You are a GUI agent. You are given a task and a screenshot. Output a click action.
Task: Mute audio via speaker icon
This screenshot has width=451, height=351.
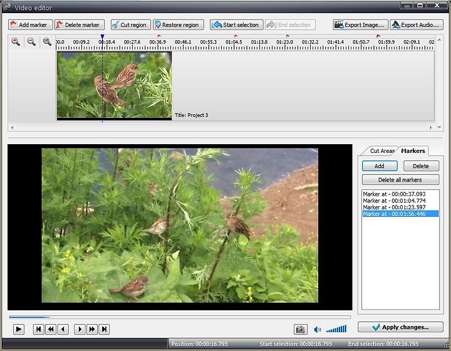pos(317,330)
